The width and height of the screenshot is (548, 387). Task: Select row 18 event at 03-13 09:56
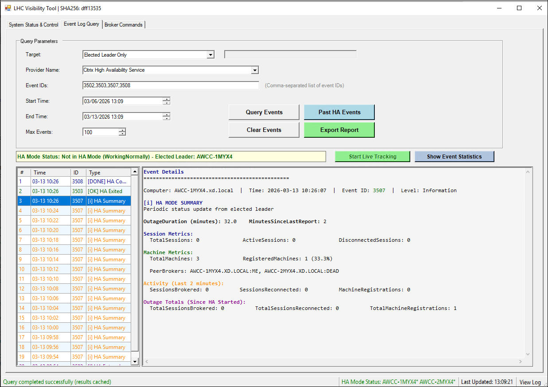(74, 347)
